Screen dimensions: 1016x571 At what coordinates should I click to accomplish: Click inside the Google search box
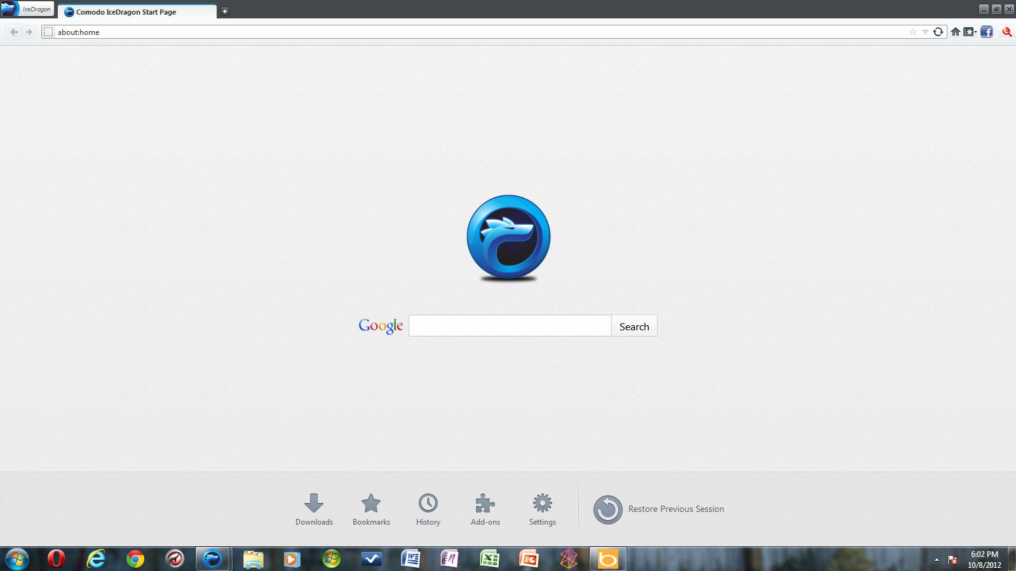point(510,326)
